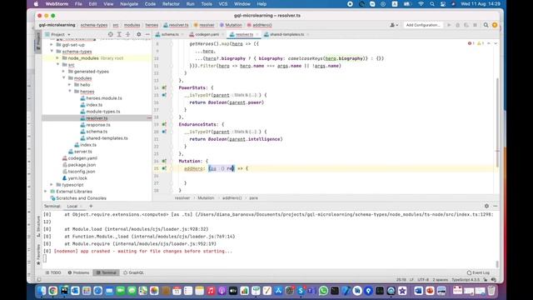Open package.json in project tree
Viewport: 533px width, 300px height.
82,165
